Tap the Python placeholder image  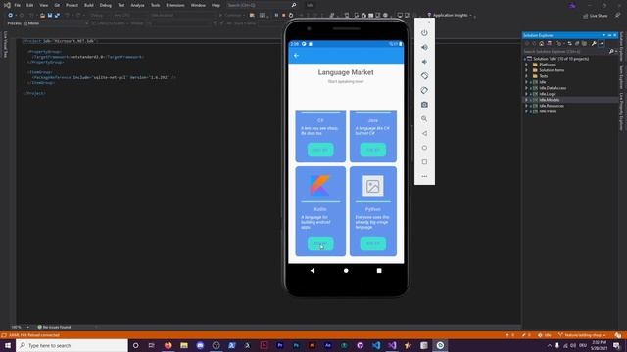tap(372, 186)
